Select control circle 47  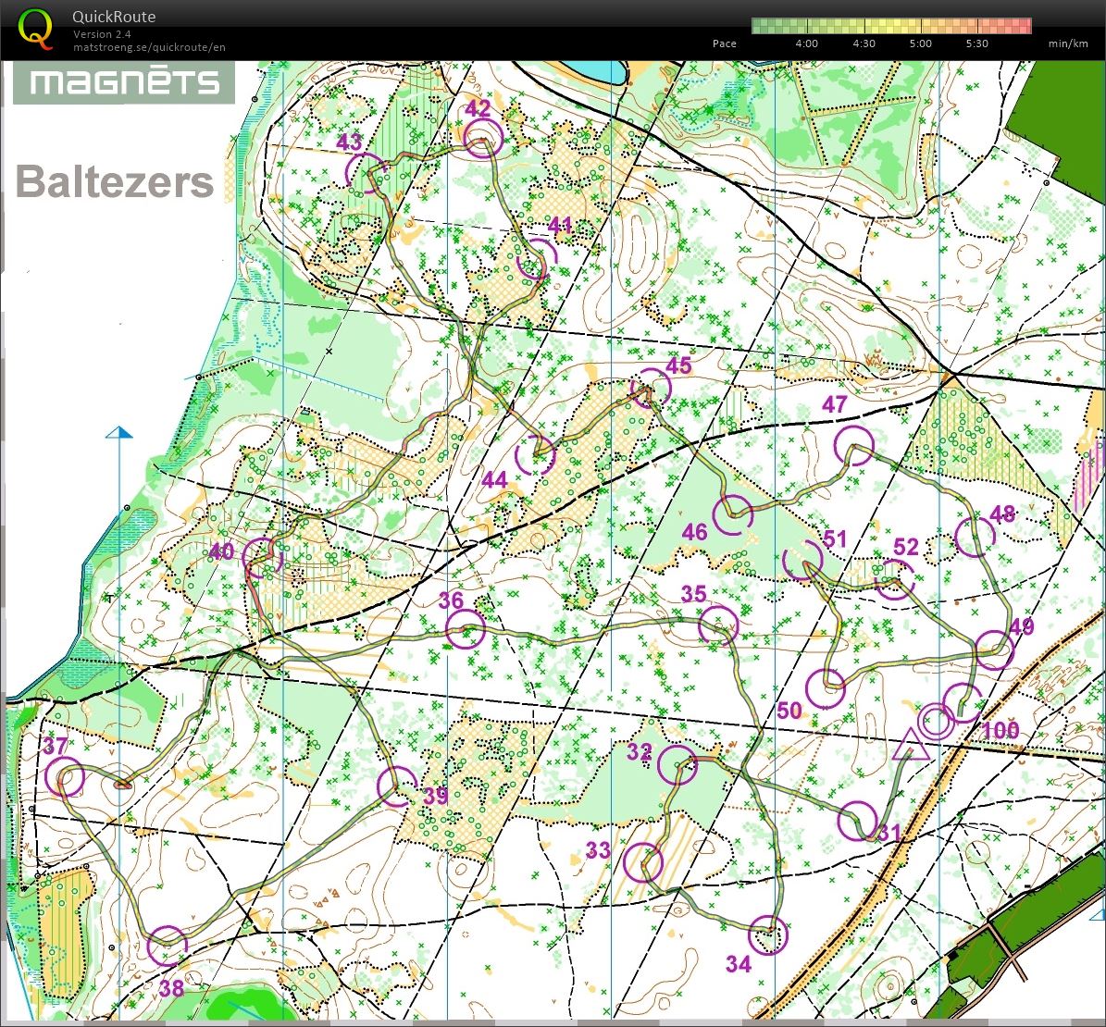coord(853,445)
